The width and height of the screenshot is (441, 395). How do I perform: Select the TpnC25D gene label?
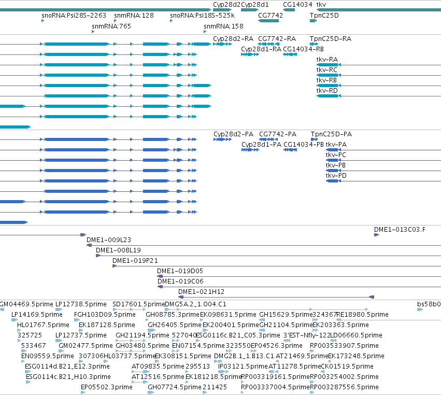324,16
